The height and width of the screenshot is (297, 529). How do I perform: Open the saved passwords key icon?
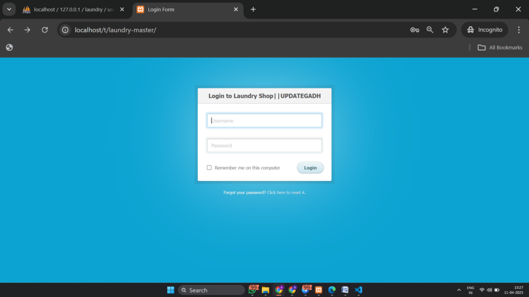pos(415,30)
